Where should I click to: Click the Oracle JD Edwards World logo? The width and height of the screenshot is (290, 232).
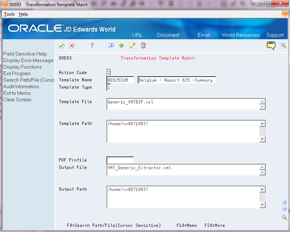tap(62, 28)
